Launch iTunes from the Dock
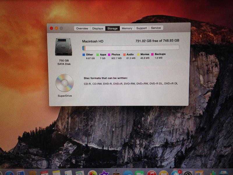 (151, 173)
